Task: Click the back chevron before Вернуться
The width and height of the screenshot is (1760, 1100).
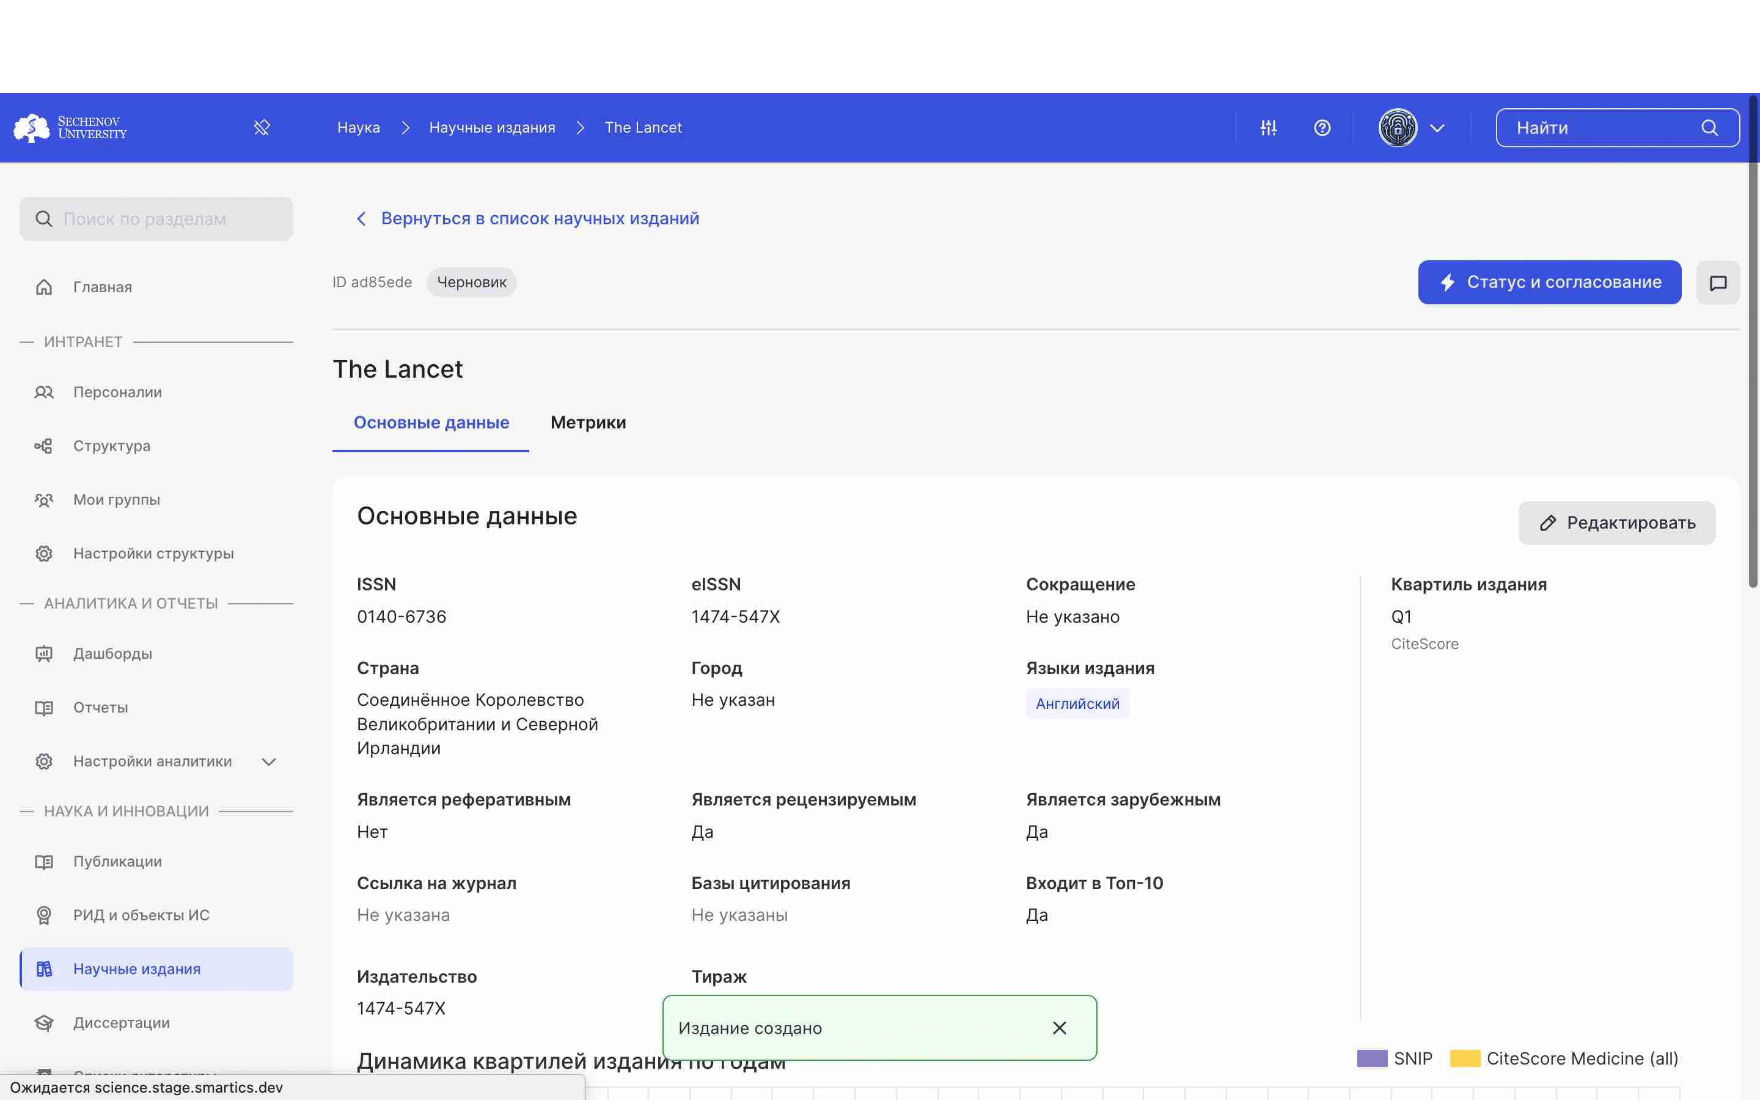Action: click(361, 219)
